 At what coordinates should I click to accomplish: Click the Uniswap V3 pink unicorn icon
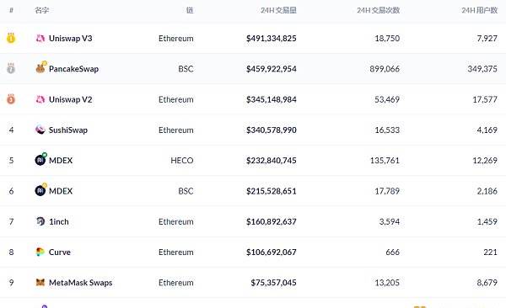click(x=40, y=39)
